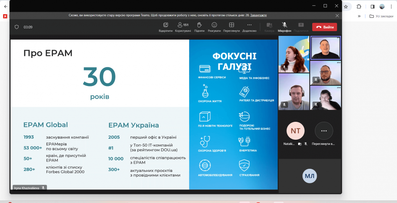Minimize the Teams meeting window

tap(314, 6)
